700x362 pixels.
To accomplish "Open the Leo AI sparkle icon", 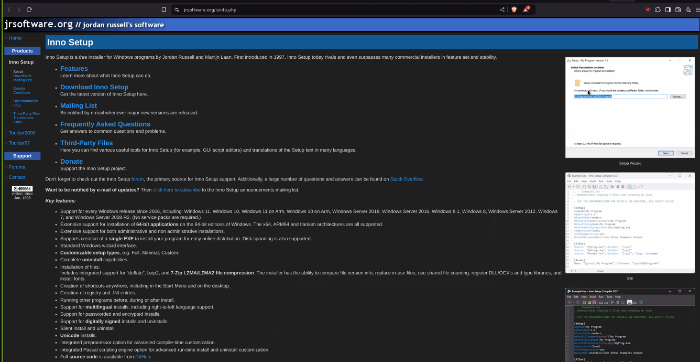I will pos(688,9).
